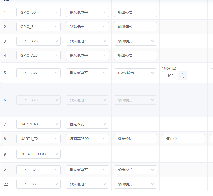Expand the 停止位1 stop bit dropdown
The height and width of the screenshot is (196, 213).
pos(183,139)
